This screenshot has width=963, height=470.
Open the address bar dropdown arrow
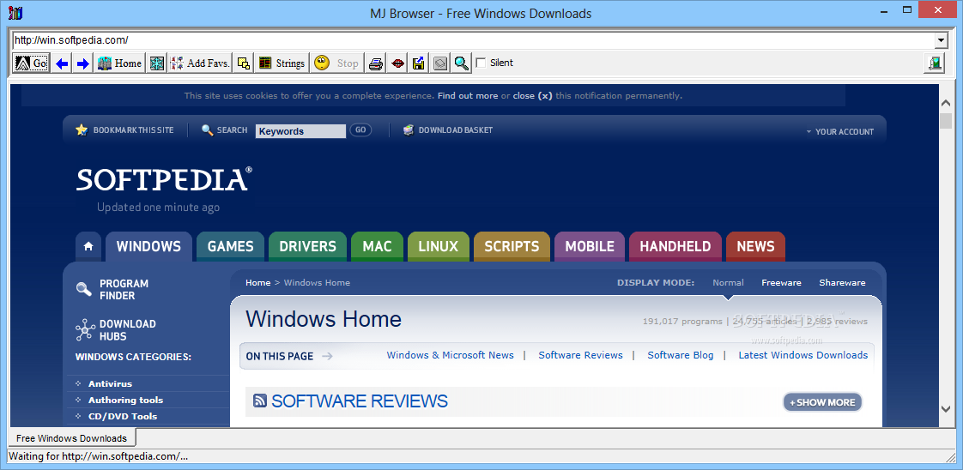(x=941, y=40)
